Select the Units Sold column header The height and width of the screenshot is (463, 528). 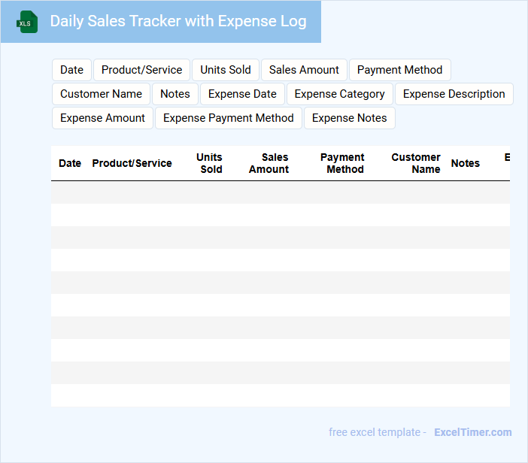[x=209, y=163]
